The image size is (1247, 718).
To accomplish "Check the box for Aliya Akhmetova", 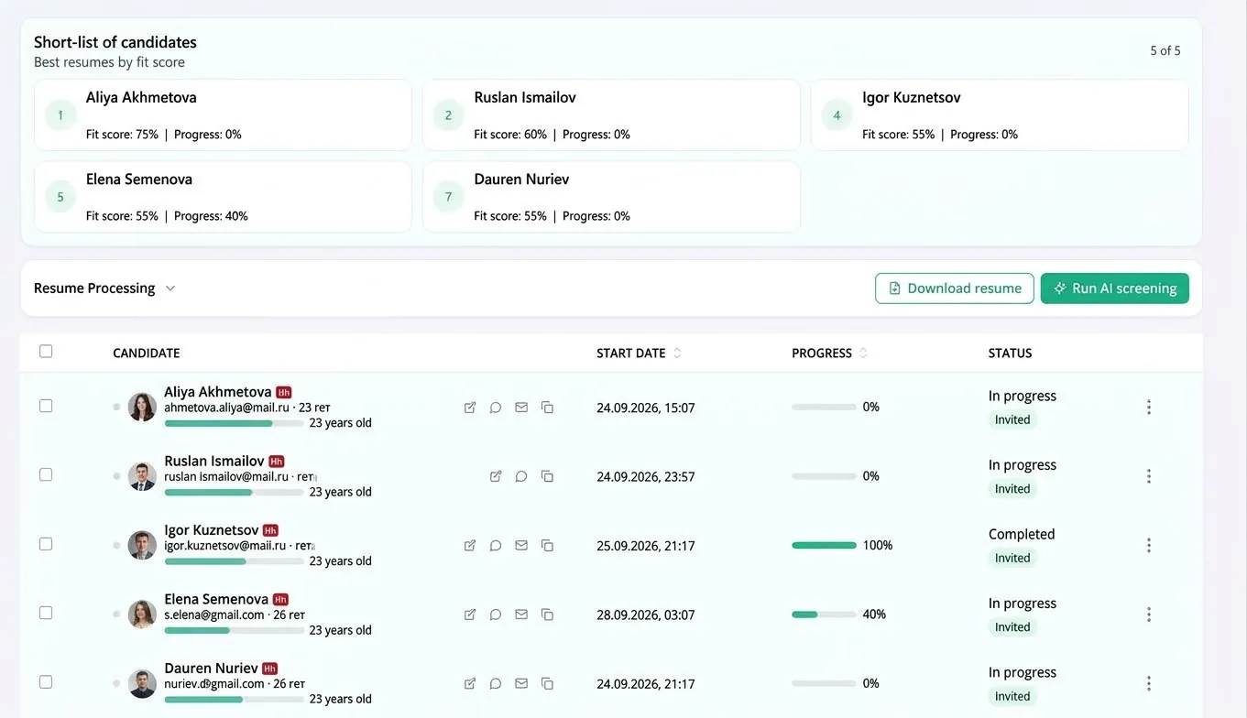I will point(46,406).
